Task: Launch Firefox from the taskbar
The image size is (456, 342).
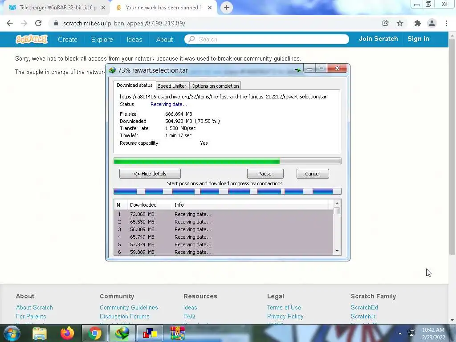Action: [x=67, y=333]
